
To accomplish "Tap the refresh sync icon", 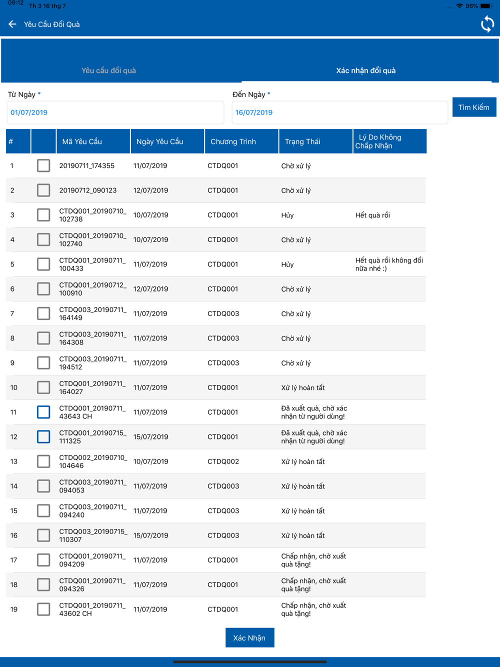I will coord(487,24).
